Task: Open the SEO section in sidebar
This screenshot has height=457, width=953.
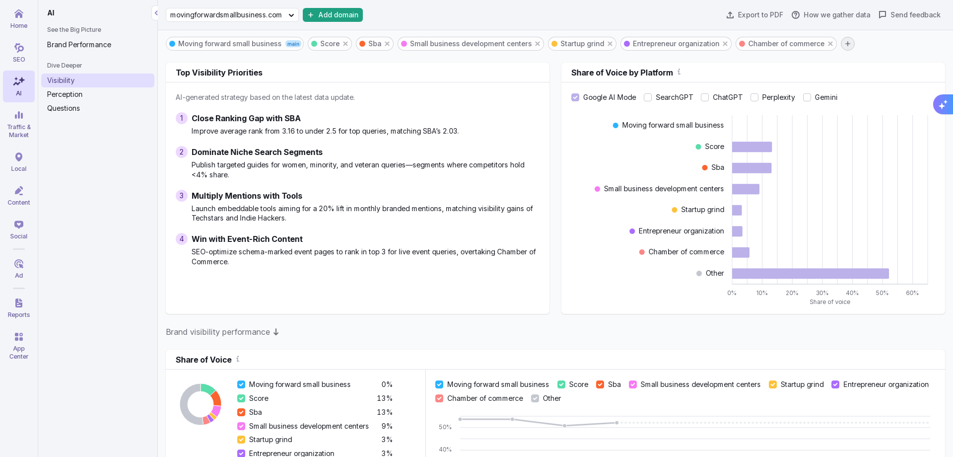Action: click(19, 53)
